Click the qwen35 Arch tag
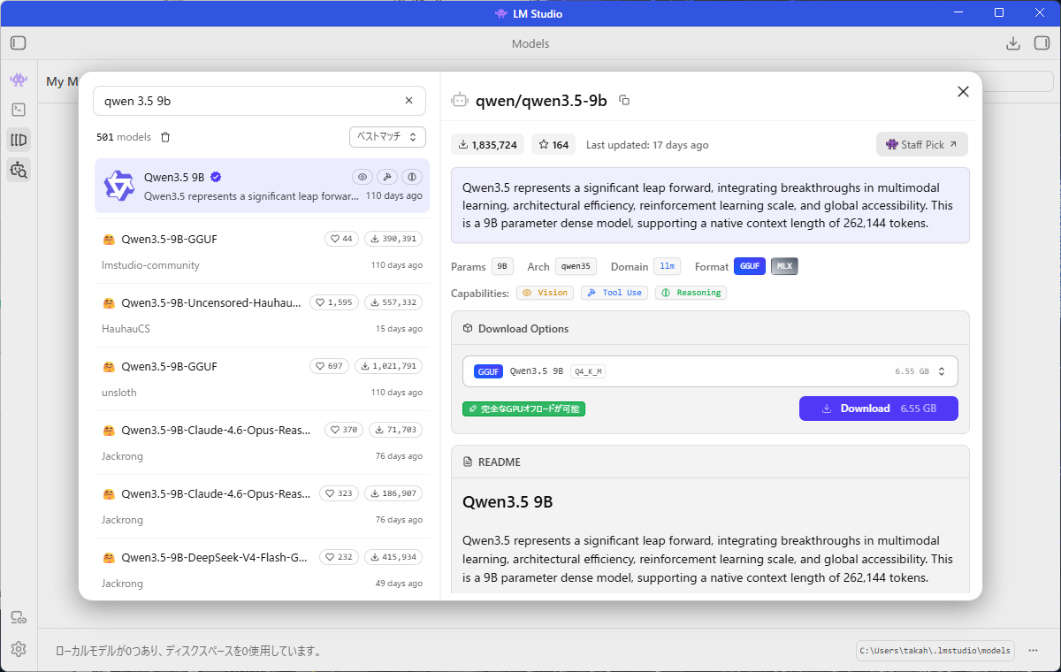1061x672 pixels. pyautogui.click(x=576, y=266)
